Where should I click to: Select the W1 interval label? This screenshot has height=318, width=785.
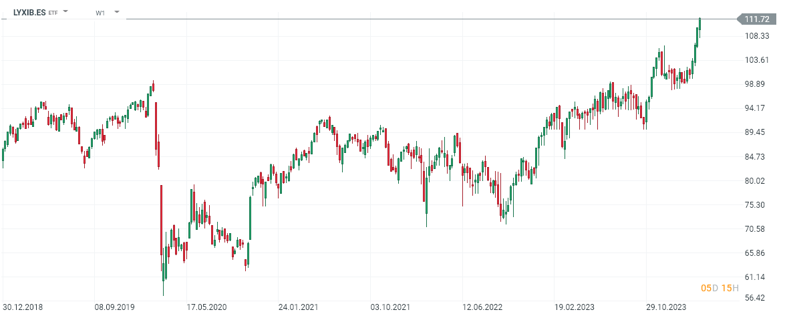point(100,13)
